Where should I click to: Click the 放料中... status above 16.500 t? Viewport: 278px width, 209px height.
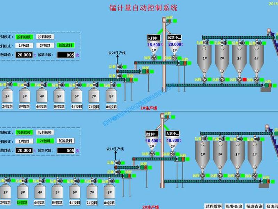click(152, 134)
